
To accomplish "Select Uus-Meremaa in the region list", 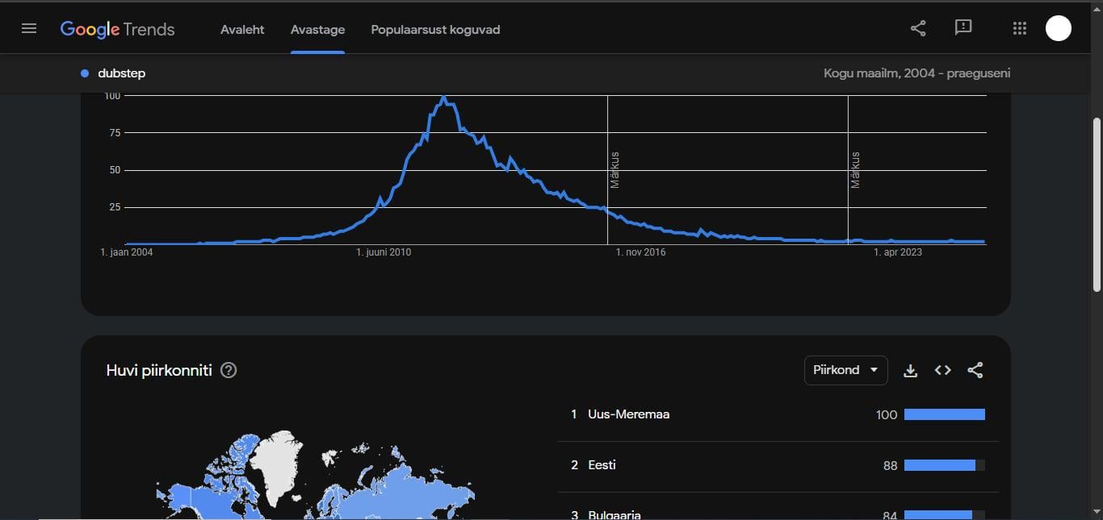I will 629,414.
